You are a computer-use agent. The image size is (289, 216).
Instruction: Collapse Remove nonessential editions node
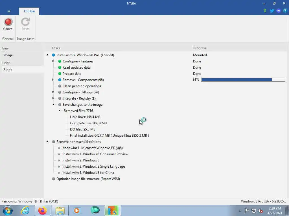click(47, 141)
